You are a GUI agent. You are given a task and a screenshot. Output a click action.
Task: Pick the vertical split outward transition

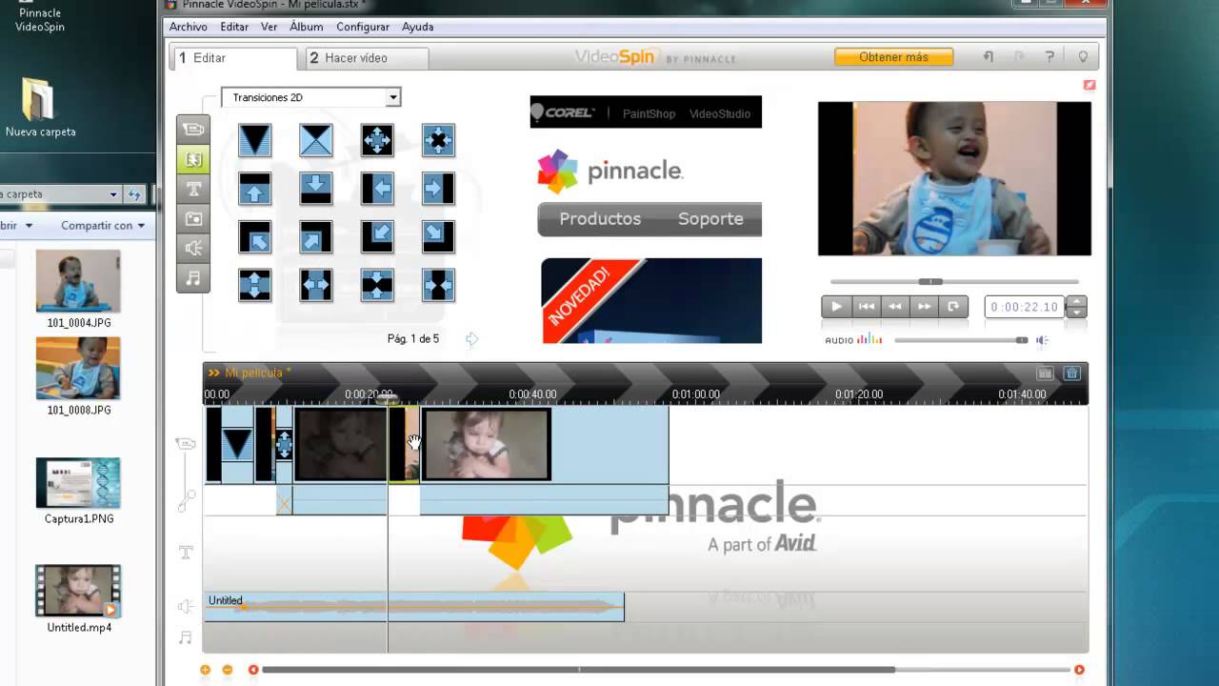(x=255, y=285)
